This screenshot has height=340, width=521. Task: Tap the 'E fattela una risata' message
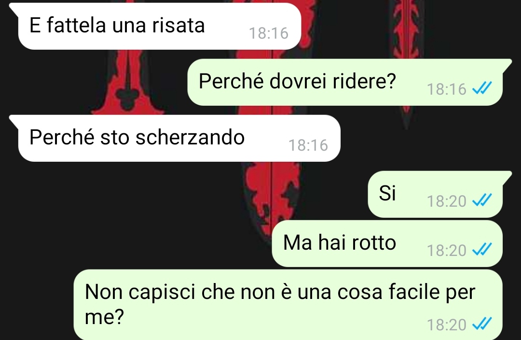(x=160, y=26)
